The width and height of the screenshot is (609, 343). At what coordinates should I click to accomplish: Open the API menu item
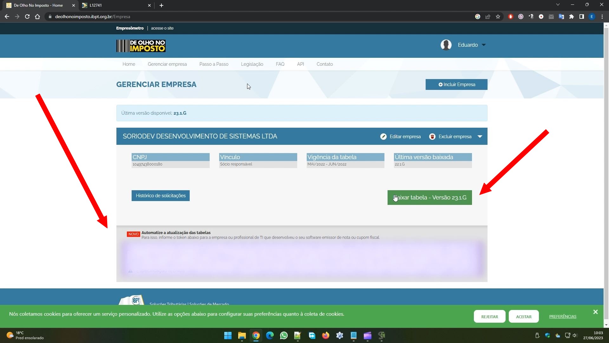(300, 64)
